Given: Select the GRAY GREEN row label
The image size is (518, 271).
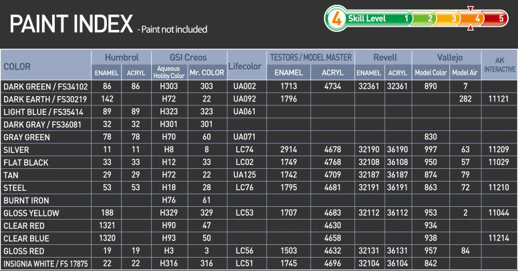Looking at the screenshot, I should pyautogui.click(x=27, y=138).
